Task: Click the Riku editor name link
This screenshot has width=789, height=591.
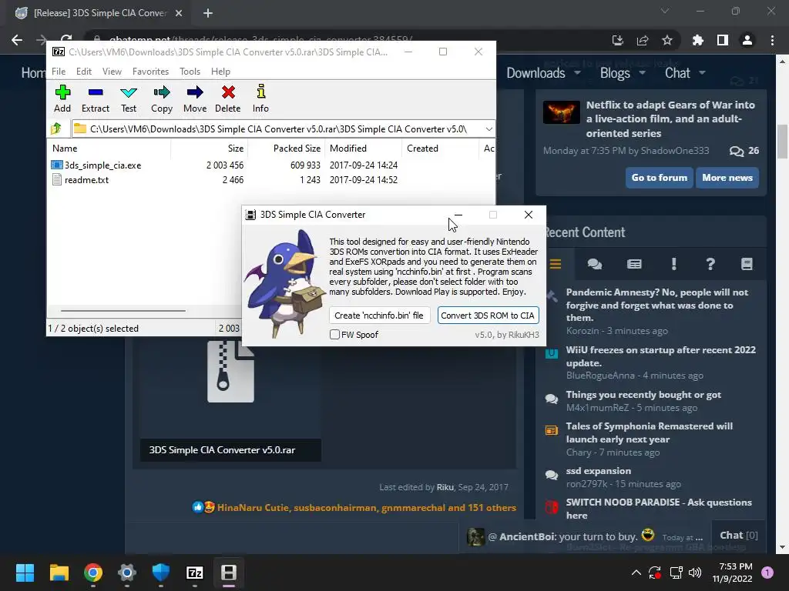Action: click(x=445, y=487)
